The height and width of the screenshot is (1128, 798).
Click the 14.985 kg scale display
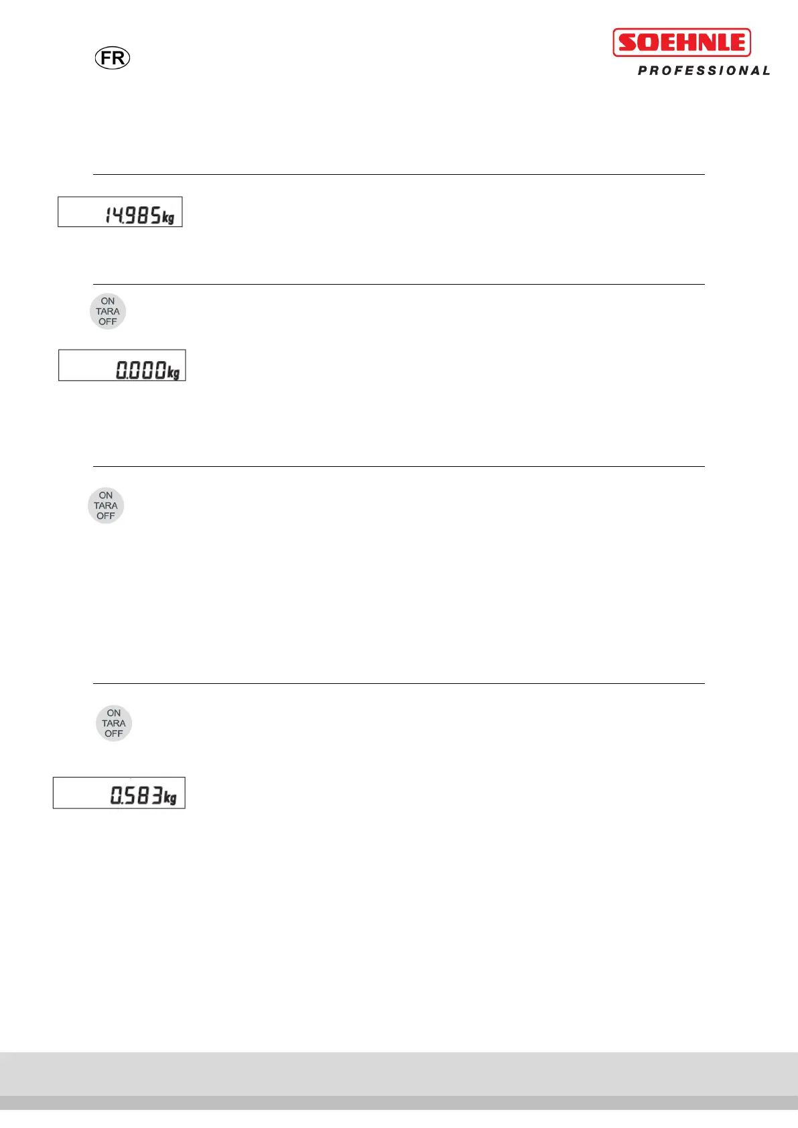pos(120,212)
